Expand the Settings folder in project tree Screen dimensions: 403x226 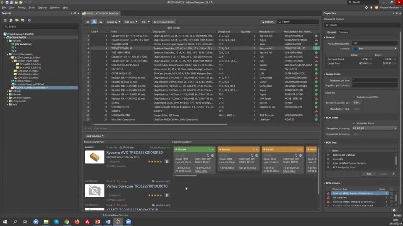(x=7, y=91)
